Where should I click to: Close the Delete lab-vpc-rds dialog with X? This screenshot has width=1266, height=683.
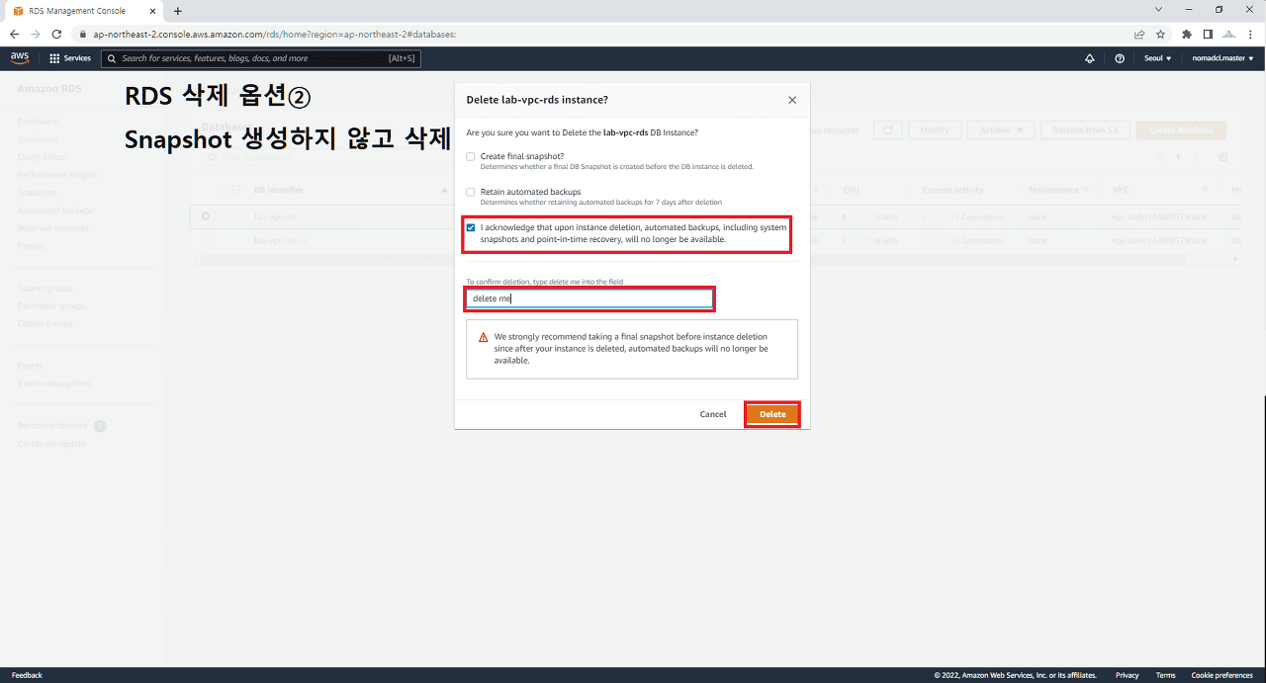click(x=792, y=100)
